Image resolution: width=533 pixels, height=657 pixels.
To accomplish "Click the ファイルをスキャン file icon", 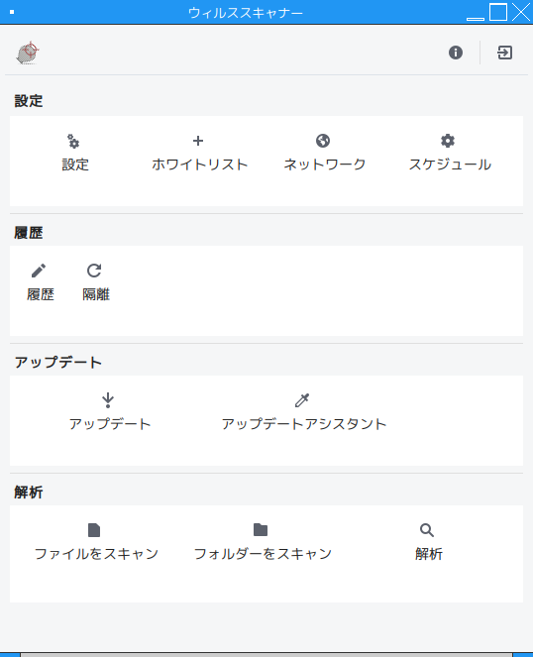I will click(94, 530).
